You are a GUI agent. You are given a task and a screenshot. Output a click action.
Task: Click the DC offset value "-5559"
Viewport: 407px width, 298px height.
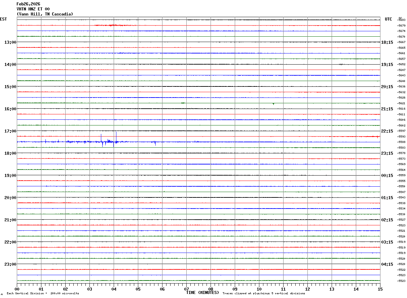point(401,175)
